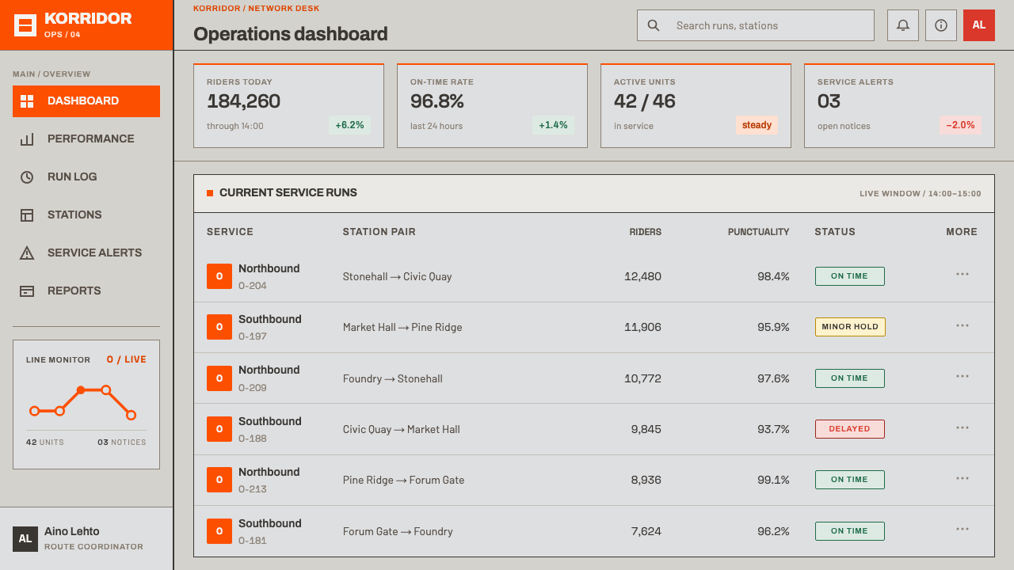
Task: Open more options for run O-204
Action: coord(963,275)
